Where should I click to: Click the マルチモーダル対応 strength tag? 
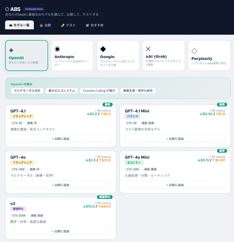point(27,91)
